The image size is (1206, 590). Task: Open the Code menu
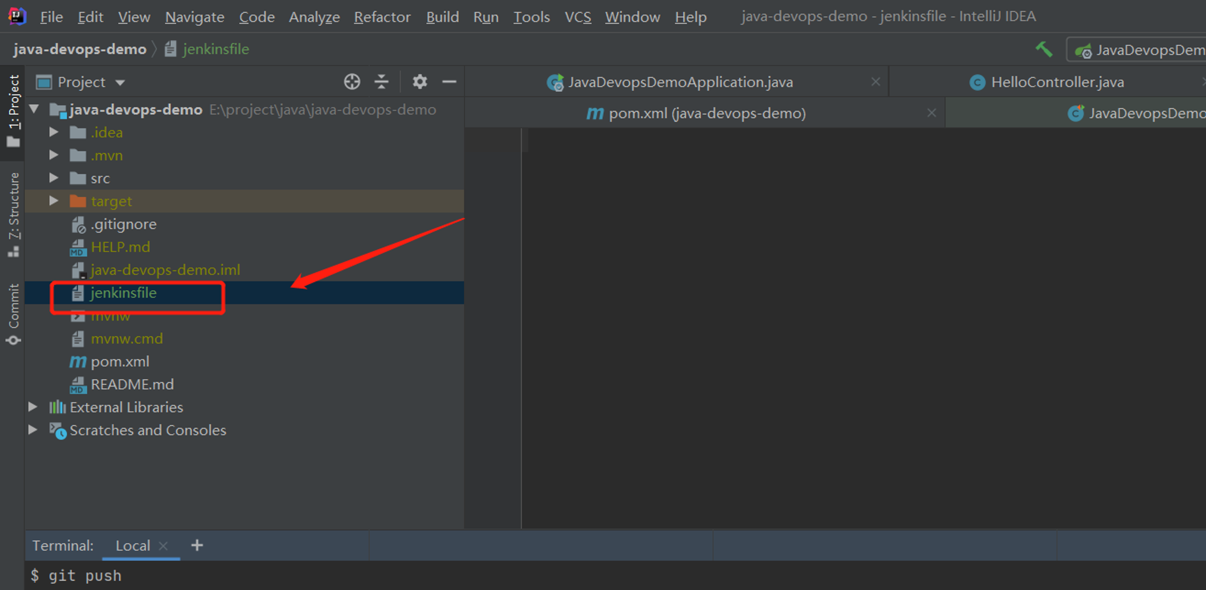(x=257, y=17)
